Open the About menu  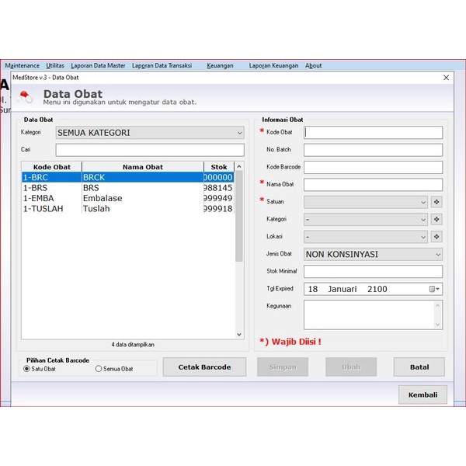(x=314, y=65)
